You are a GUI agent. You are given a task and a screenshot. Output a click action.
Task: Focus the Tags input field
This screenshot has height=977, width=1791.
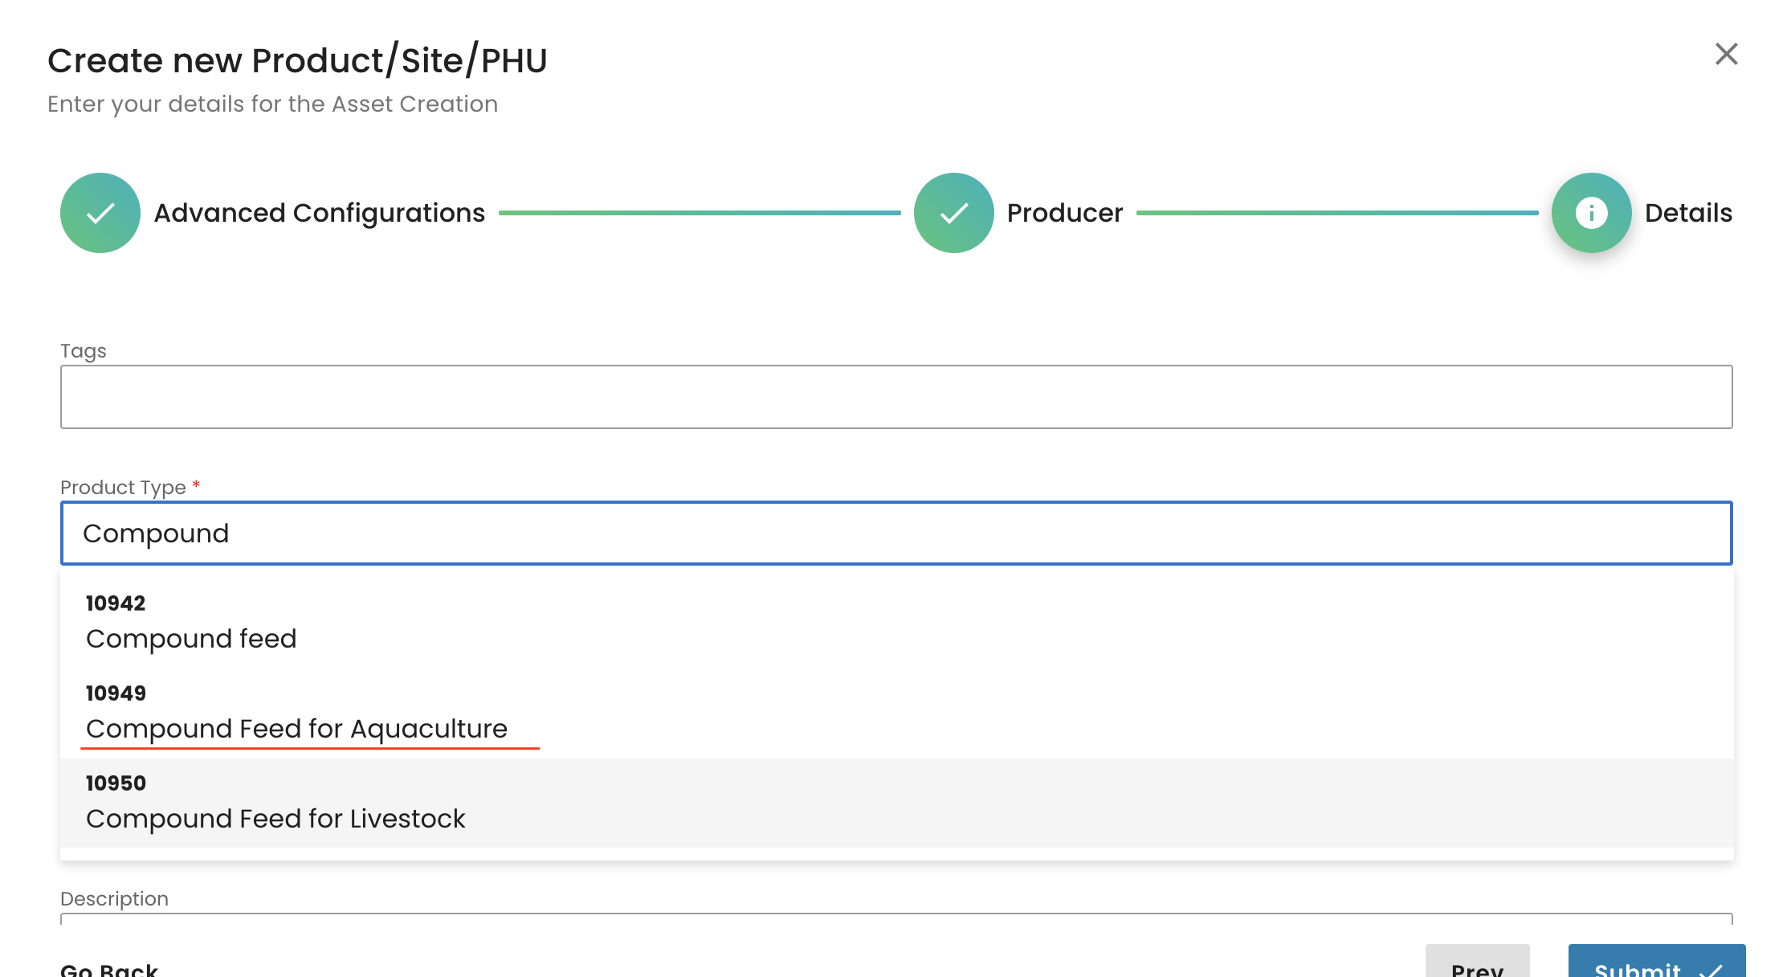coord(896,397)
